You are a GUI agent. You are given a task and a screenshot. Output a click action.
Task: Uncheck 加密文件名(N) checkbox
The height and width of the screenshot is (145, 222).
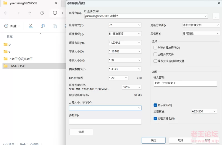[155, 119]
